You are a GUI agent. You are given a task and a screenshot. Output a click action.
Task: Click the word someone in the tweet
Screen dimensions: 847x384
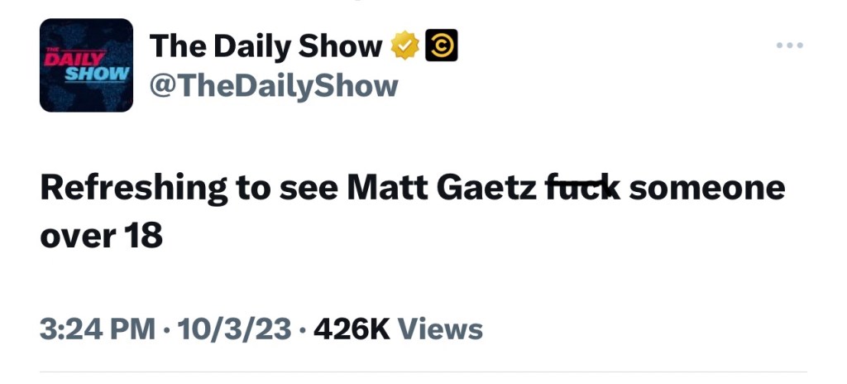707,189
